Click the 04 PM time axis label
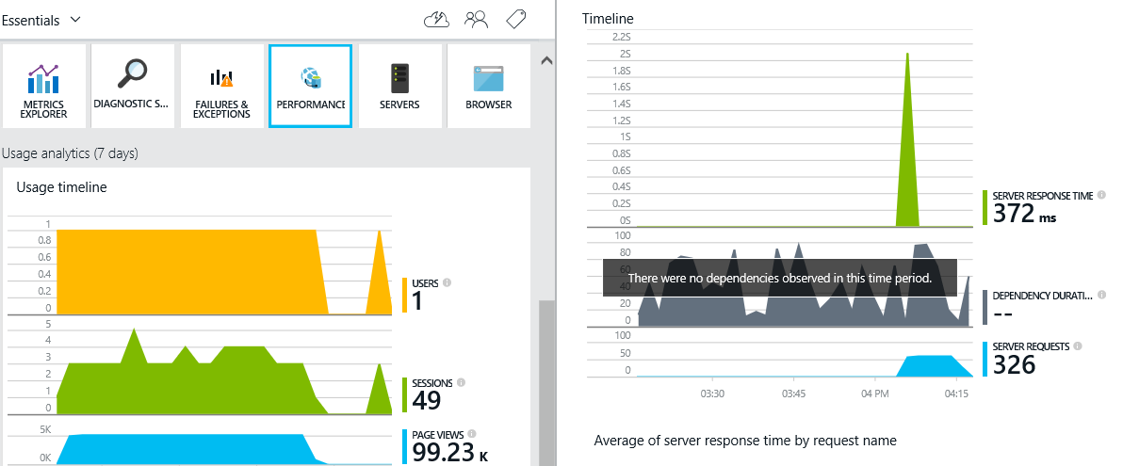The height and width of the screenshot is (466, 1123). [x=875, y=394]
